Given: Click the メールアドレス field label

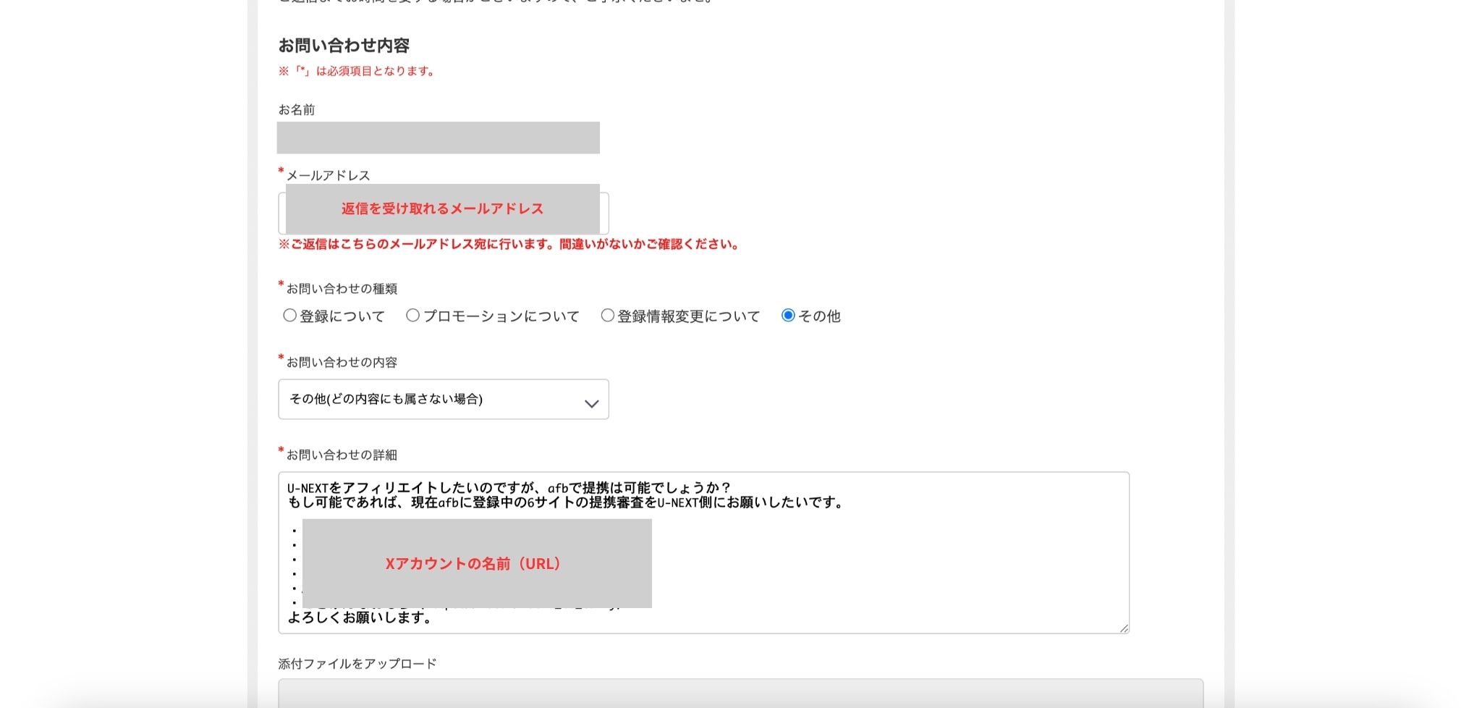Looking at the screenshot, I should [328, 175].
